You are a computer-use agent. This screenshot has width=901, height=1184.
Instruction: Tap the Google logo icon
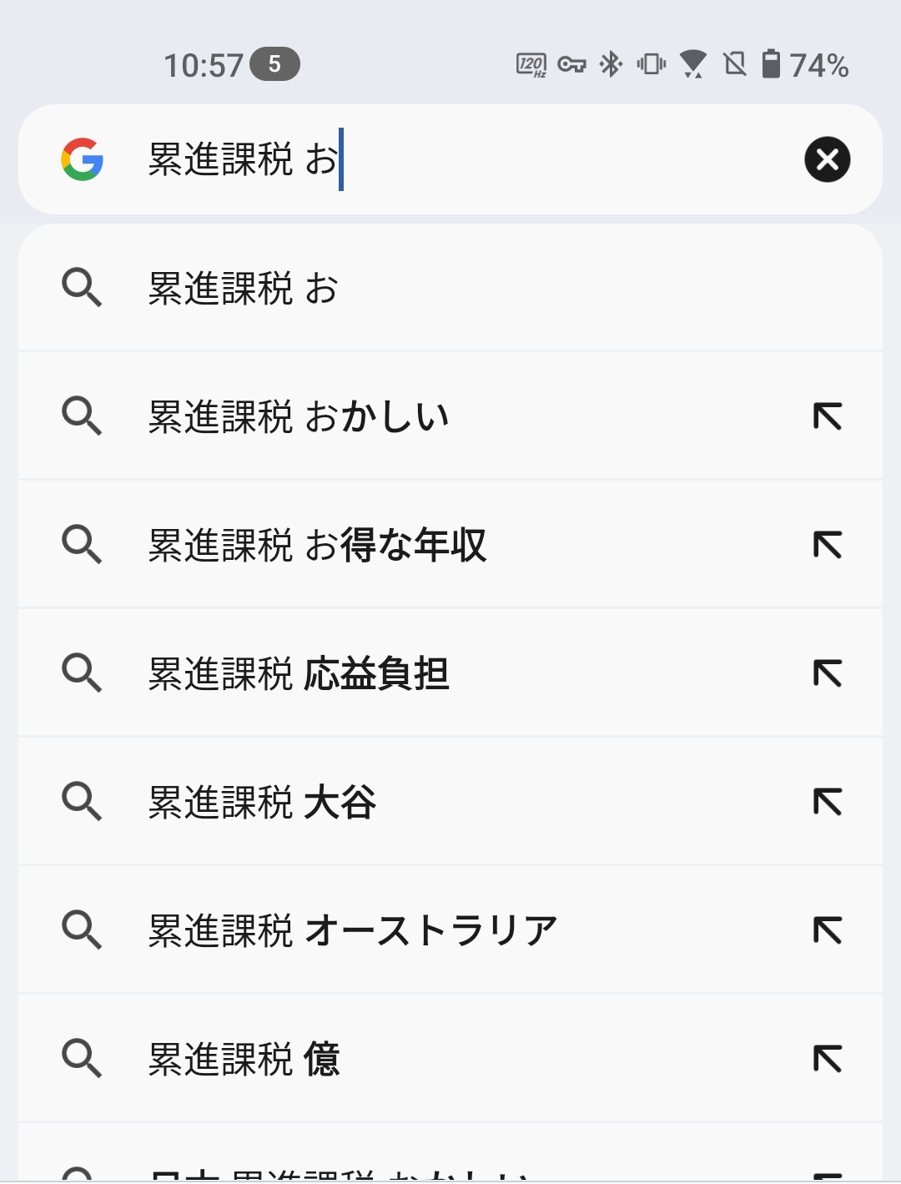[82, 159]
